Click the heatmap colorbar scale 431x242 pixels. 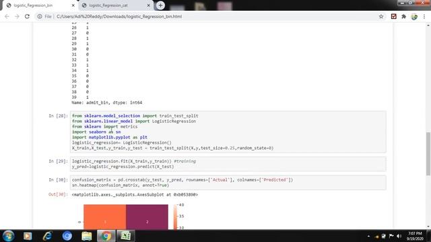point(175,216)
